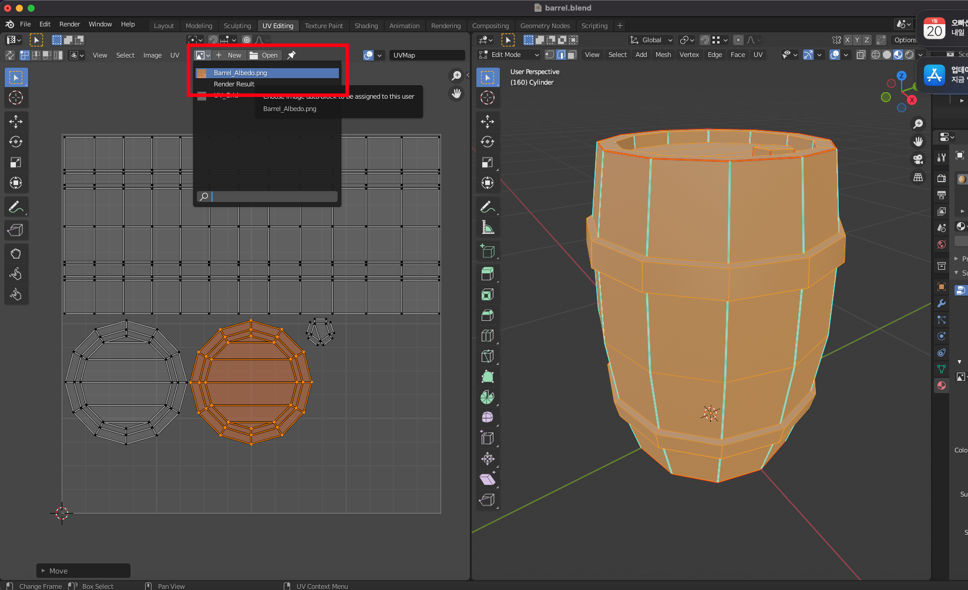The image size is (968, 590).
Task: Open the Mesh menu in viewport header
Action: (x=663, y=55)
